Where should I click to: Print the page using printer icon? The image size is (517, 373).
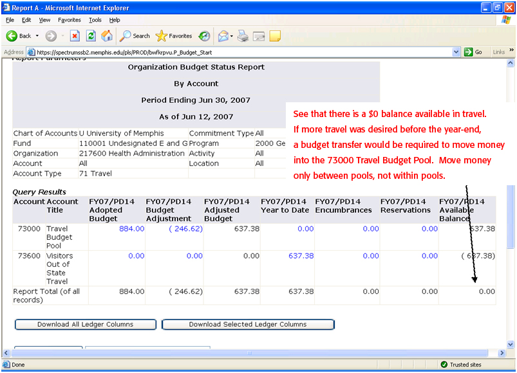tap(243, 36)
